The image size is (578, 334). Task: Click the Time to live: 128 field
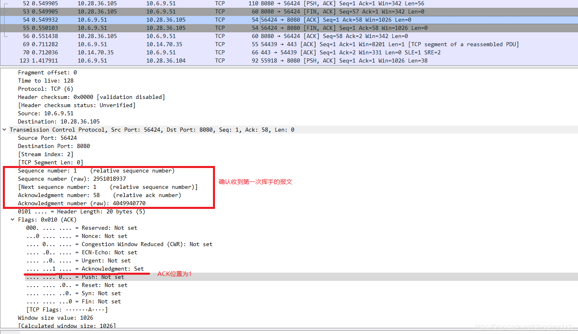click(x=46, y=81)
